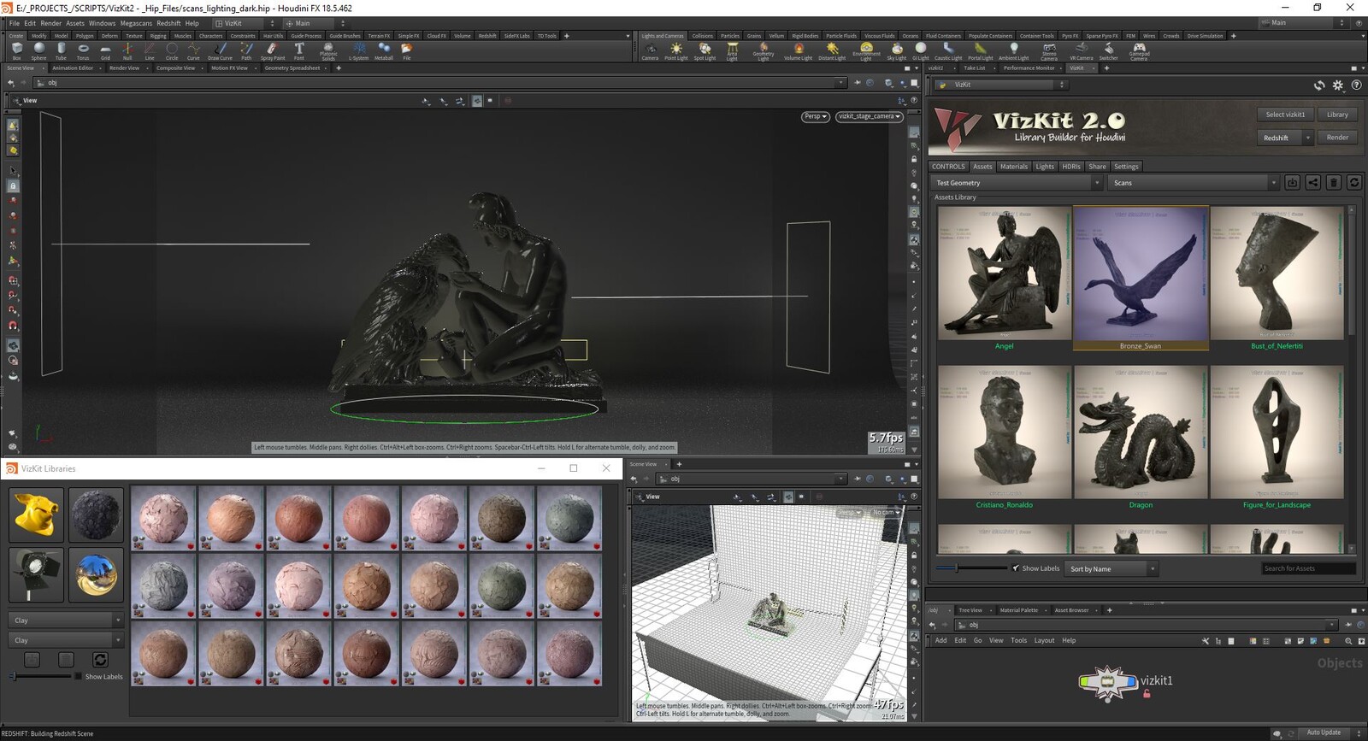Open the Render menu
The width and height of the screenshot is (1368, 741).
[50, 23]
